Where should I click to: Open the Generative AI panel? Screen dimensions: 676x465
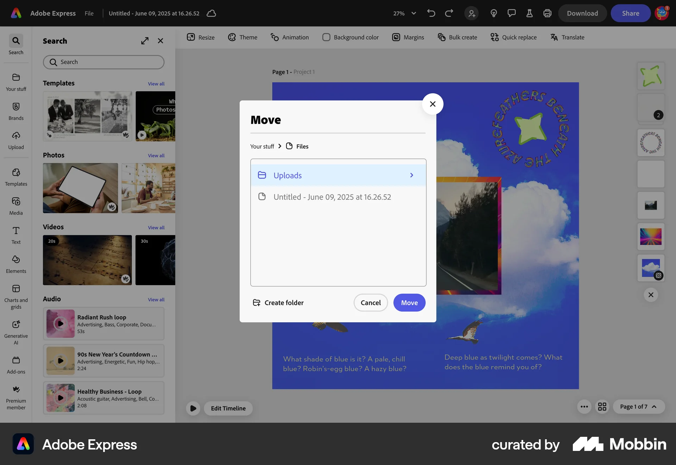point(16,330)
